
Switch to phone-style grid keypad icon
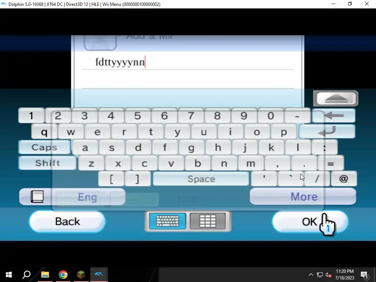tap(208, 221)
